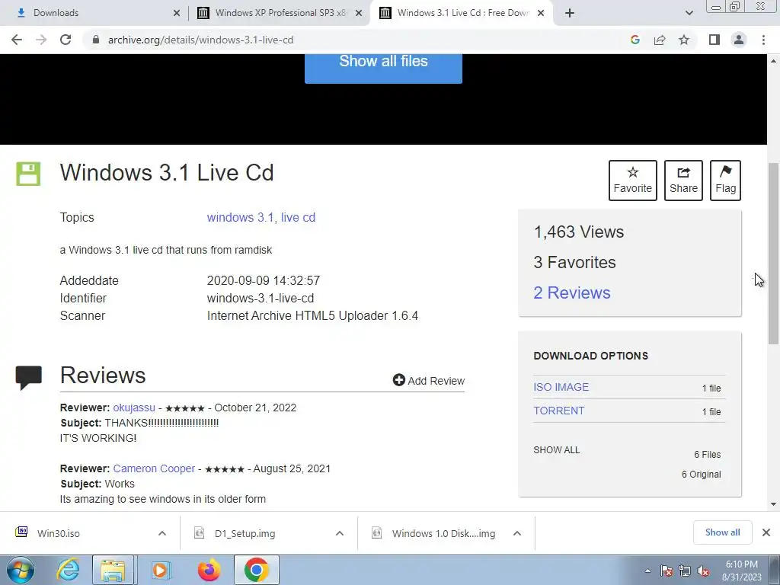The height and width of the screenshot is (585, 780).
Task: Switch to Windows XP Professional SP3 tab
Action: (279, 13)
